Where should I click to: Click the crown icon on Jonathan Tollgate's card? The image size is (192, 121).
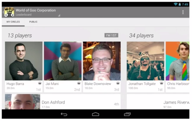(161, 83)
